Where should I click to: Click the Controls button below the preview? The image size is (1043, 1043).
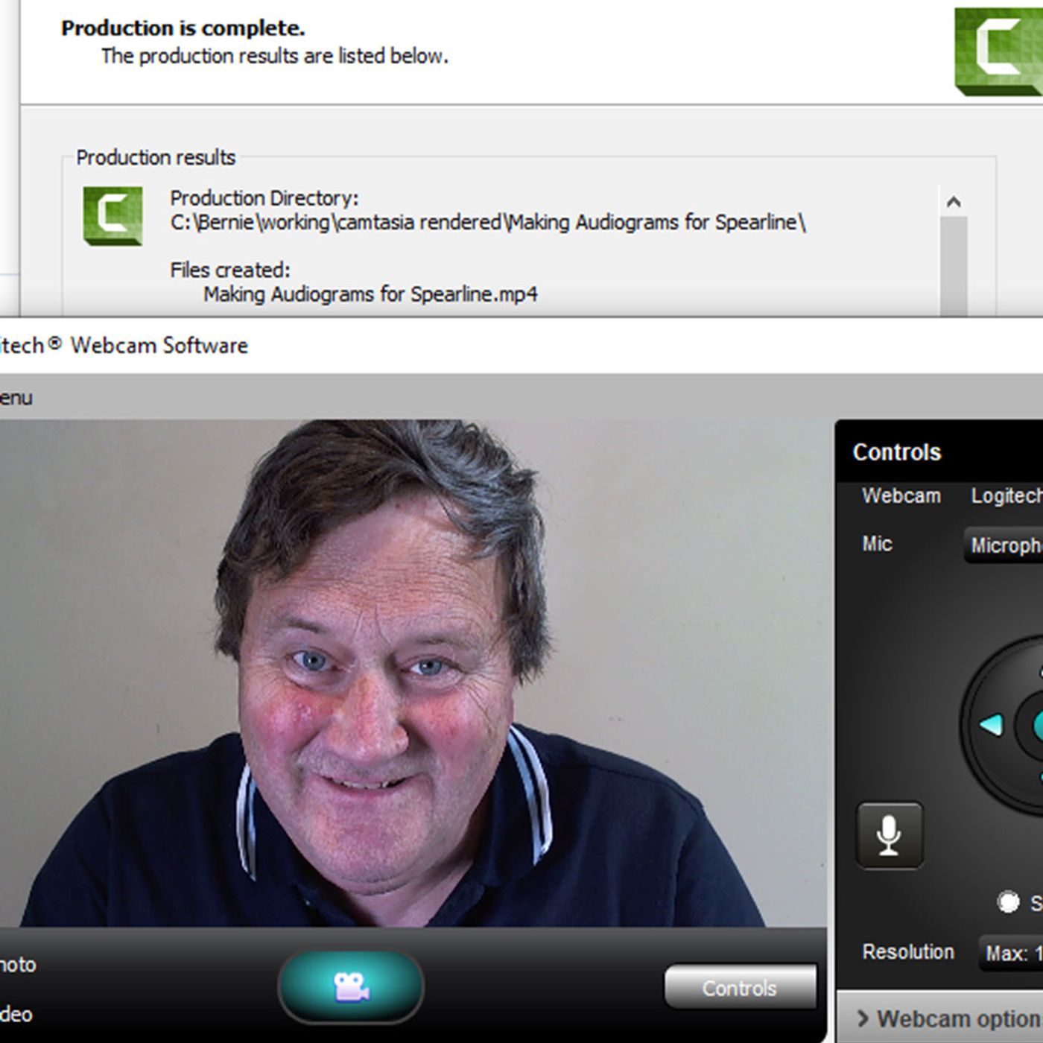coord(740,988)
